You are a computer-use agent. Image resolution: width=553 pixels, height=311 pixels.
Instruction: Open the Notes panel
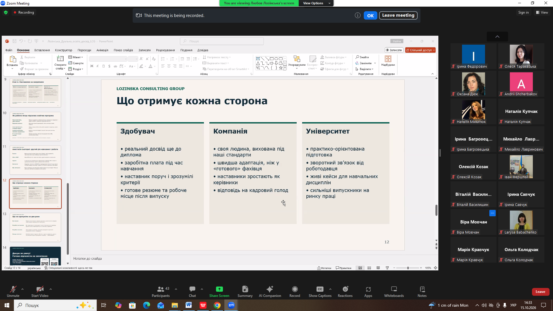(422, 291)
